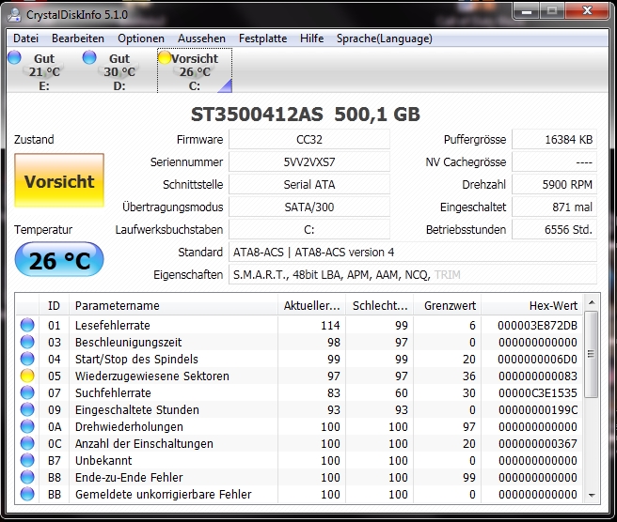Open the Optionen menu
The width and height of the screenshot is (617, 522).
pos(141,38)
